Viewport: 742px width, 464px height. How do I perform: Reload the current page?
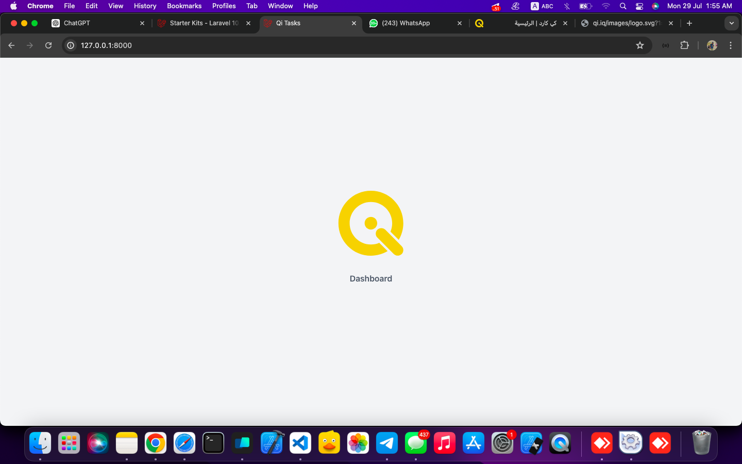point(48,45)
